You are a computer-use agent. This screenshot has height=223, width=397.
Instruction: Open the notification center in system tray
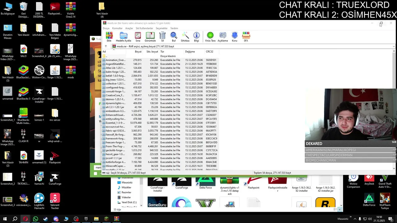coord(391,219)
